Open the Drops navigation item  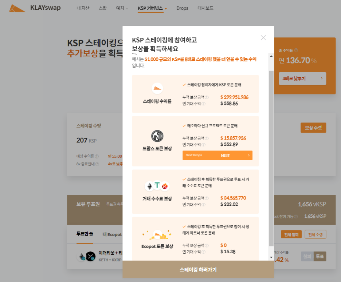coord(182,8)
